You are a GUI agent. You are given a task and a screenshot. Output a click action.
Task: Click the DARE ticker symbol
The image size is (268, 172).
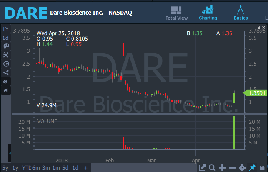pyautogui.click(x=26, y=13)
